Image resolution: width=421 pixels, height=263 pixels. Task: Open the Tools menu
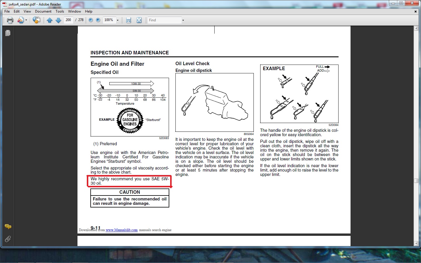click(x=60, y=11)
